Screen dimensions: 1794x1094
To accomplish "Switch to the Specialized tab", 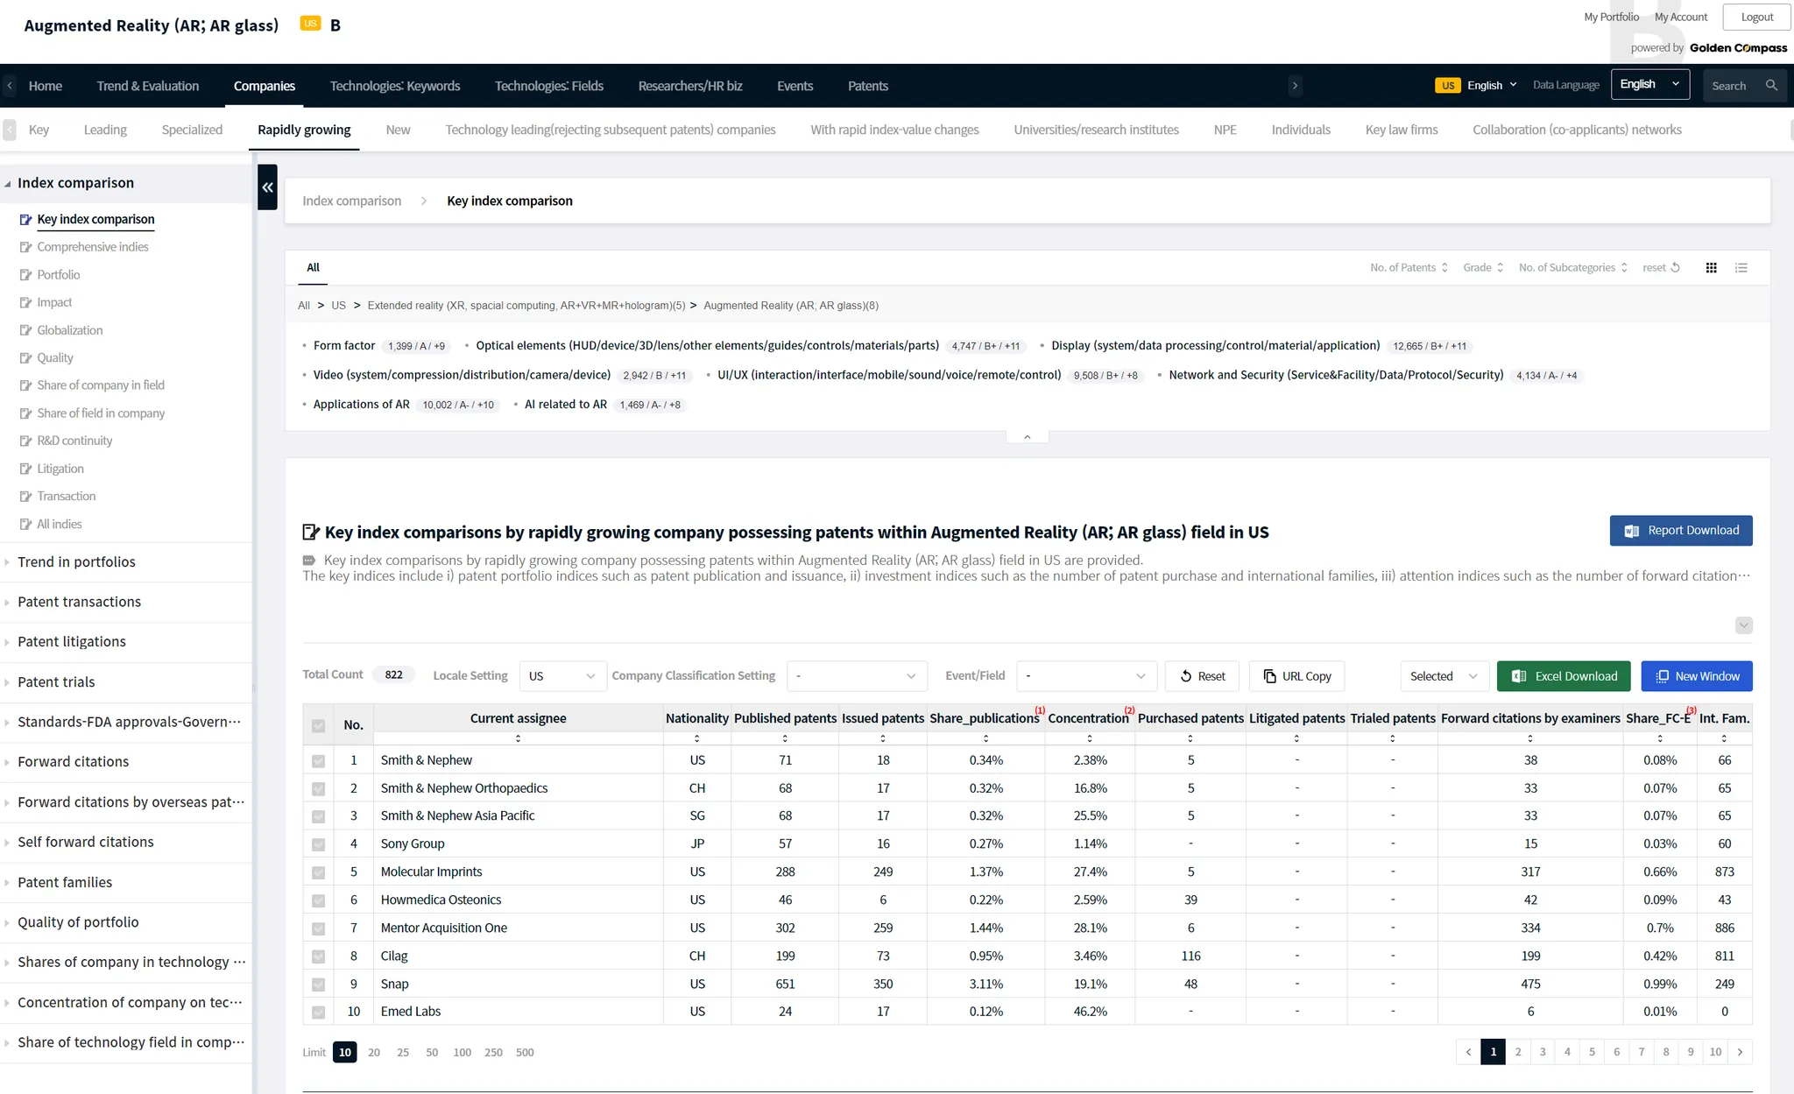I will click(192, 130).
